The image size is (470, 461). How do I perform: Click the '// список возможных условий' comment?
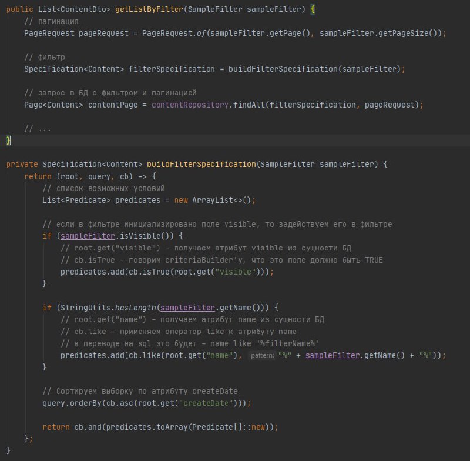[x=103, y=188]
